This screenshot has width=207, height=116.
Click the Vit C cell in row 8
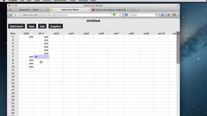(x=41, y=60)
